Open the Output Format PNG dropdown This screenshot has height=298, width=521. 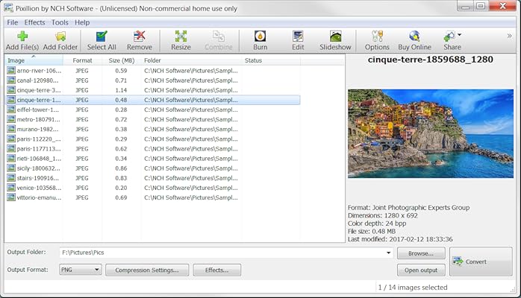pos(97,270)
